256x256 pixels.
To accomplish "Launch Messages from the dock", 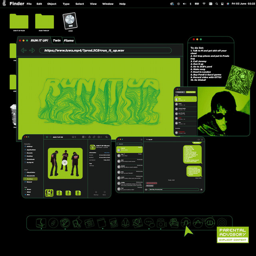I will 149,223.
